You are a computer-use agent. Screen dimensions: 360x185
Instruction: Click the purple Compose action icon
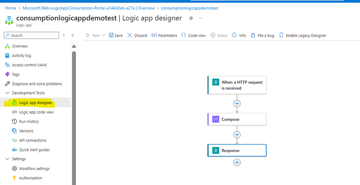pos(216,119)
